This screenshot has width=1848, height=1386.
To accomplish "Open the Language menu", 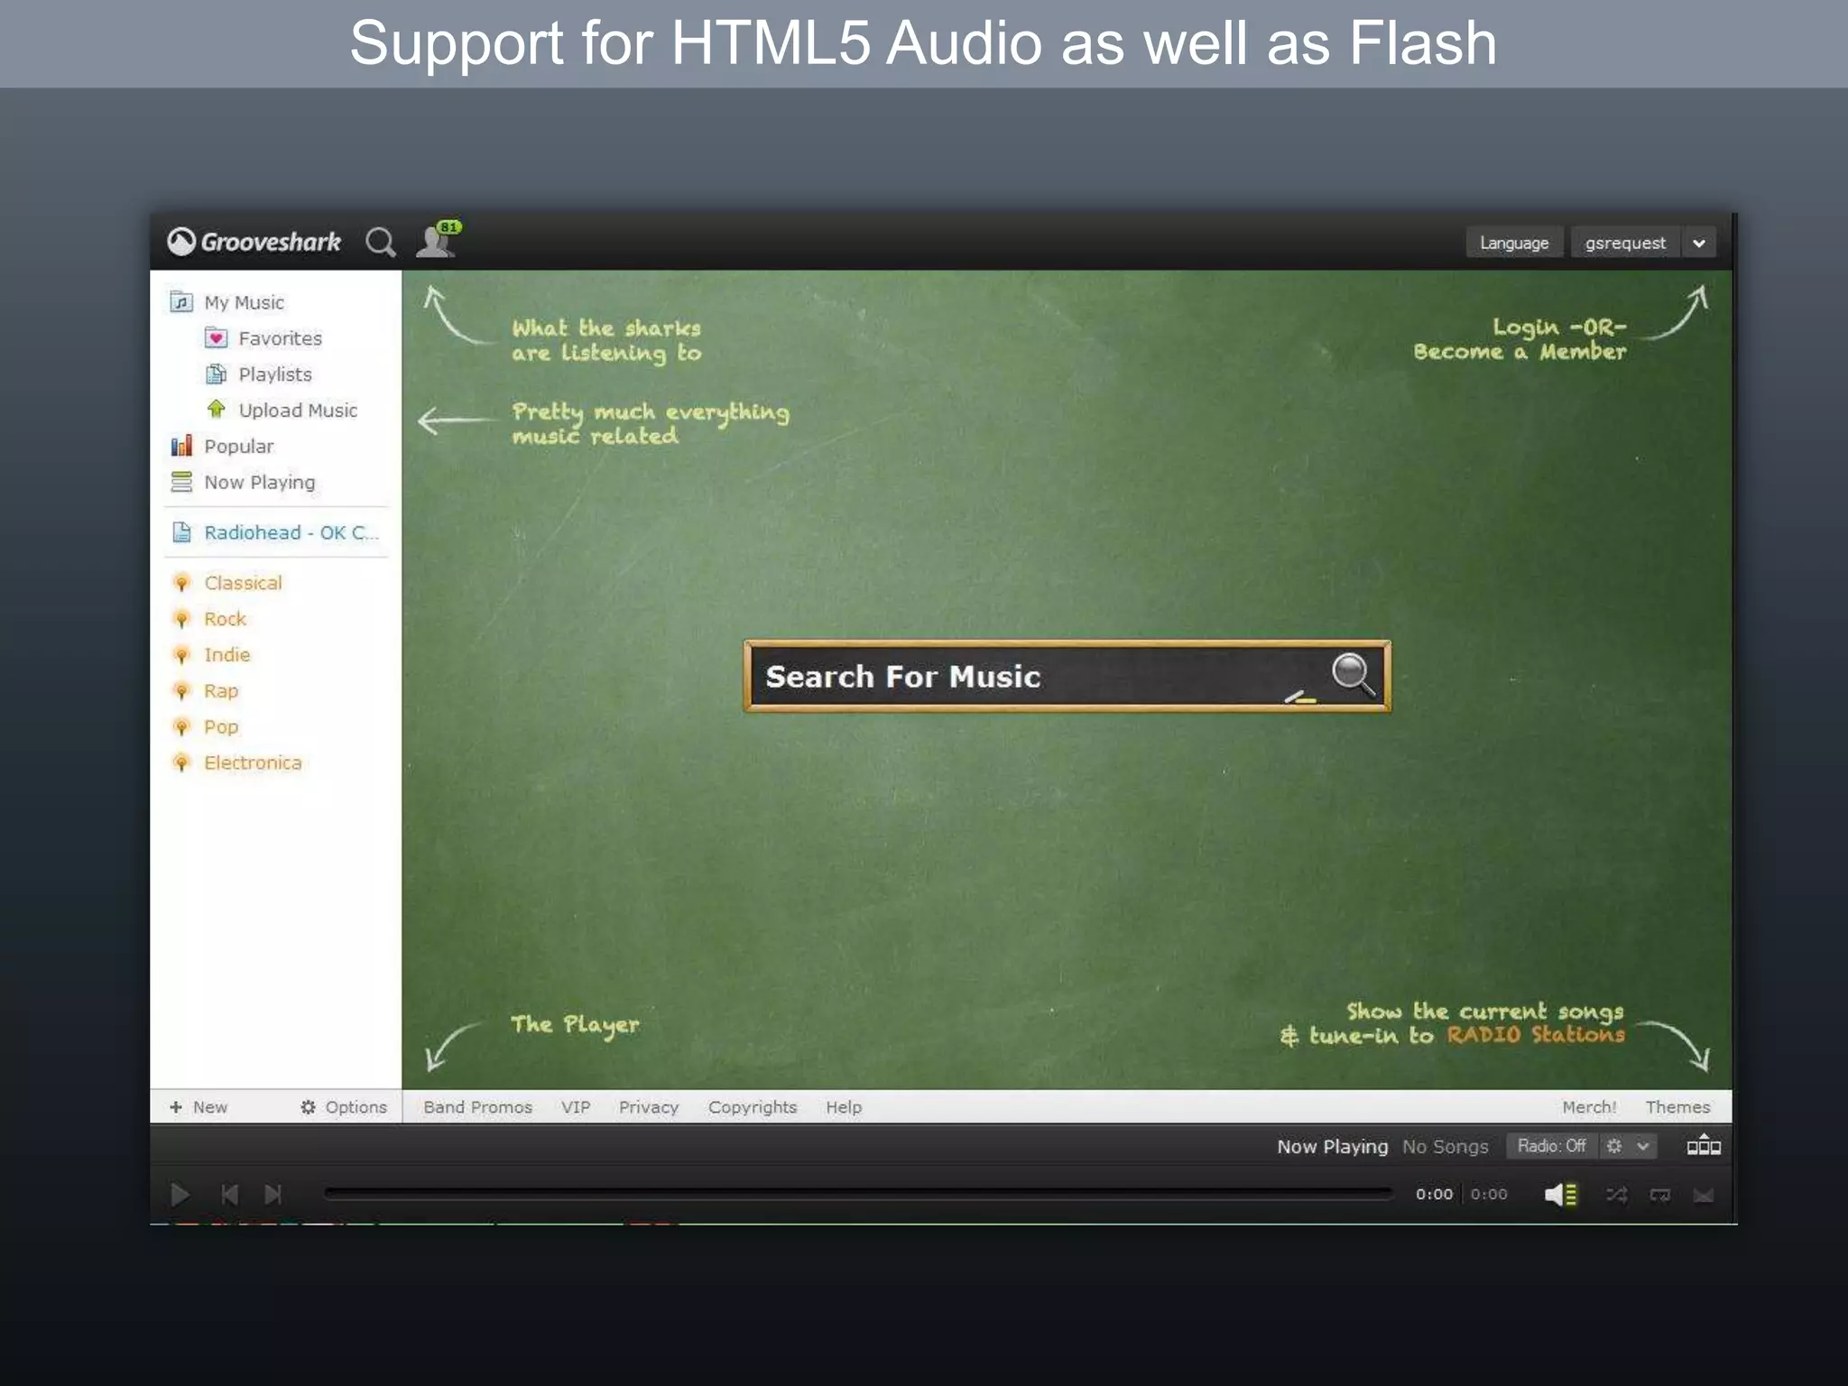I will [1514, 243].
